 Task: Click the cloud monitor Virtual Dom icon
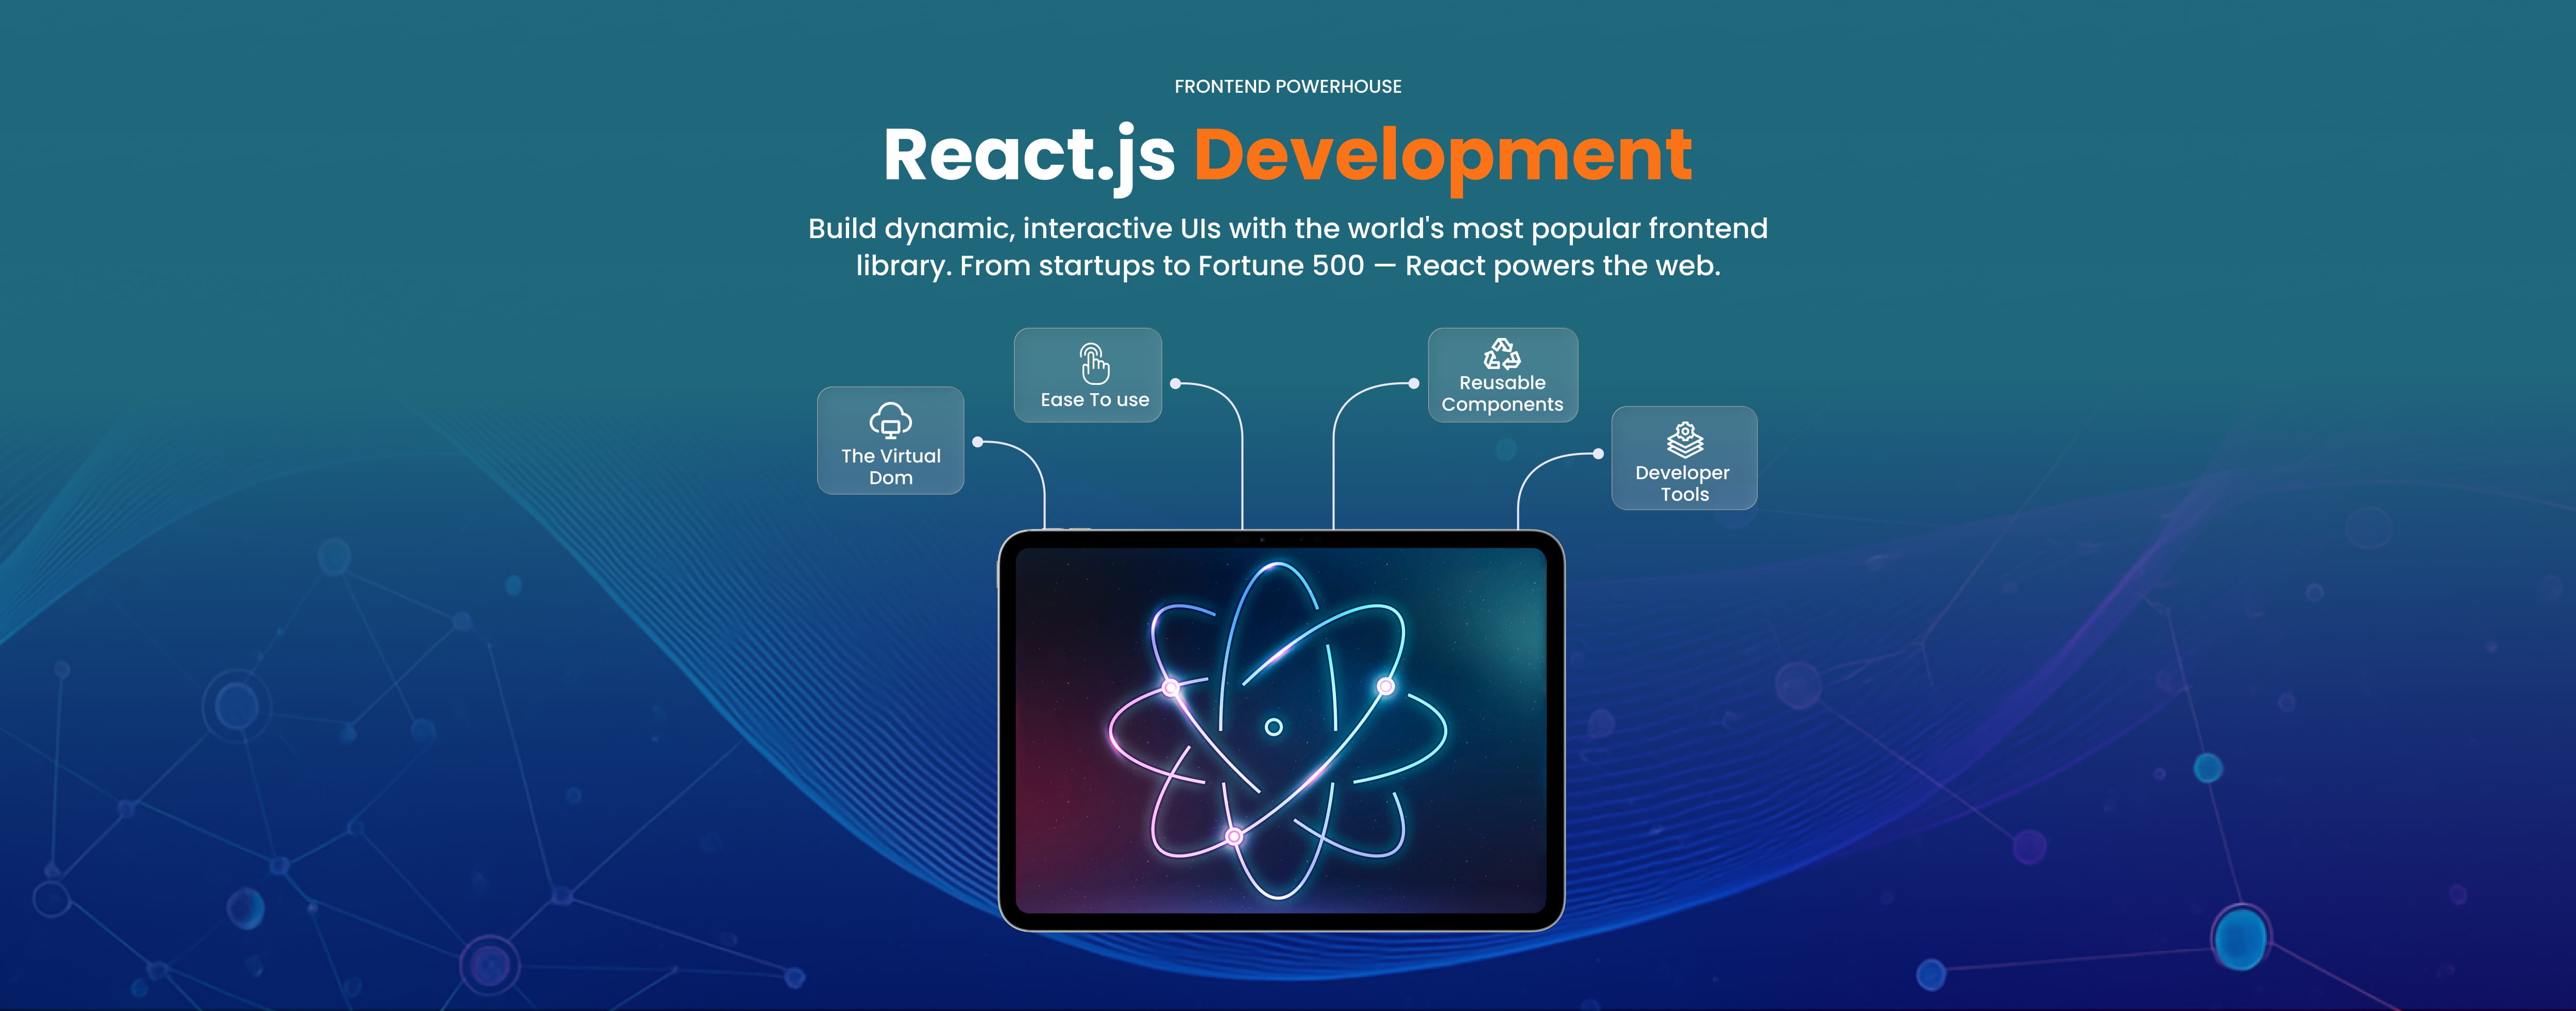(x=890, y=421)
